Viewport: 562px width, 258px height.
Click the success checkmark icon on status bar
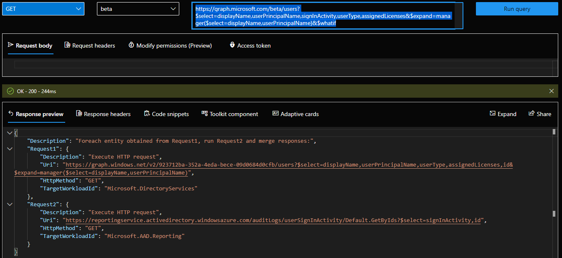point(10,91)
